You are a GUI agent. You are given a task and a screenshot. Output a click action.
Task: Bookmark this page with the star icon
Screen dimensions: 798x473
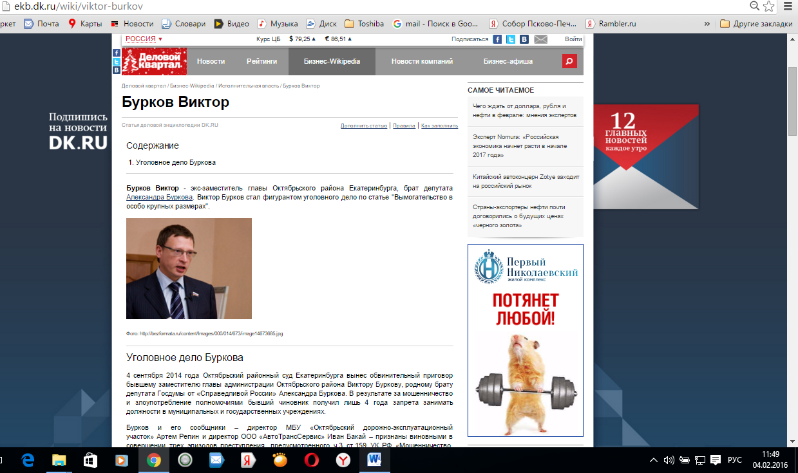[769, 6]
